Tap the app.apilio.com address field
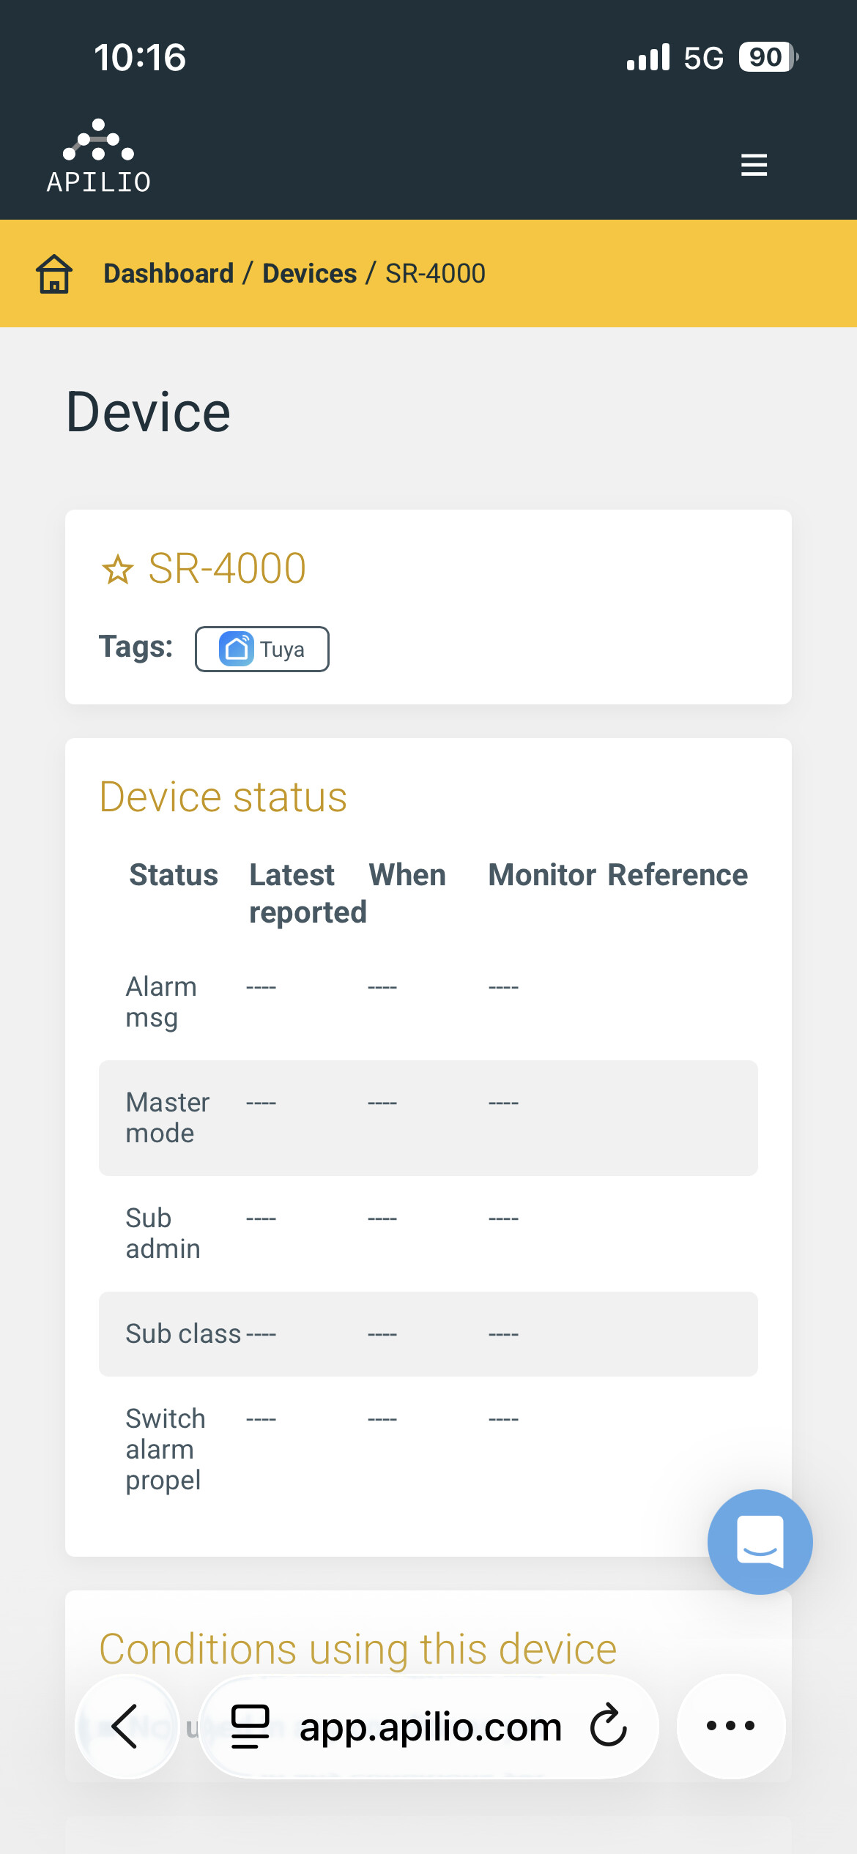This screenshot has height=1854, width=857. [430, 1727]
